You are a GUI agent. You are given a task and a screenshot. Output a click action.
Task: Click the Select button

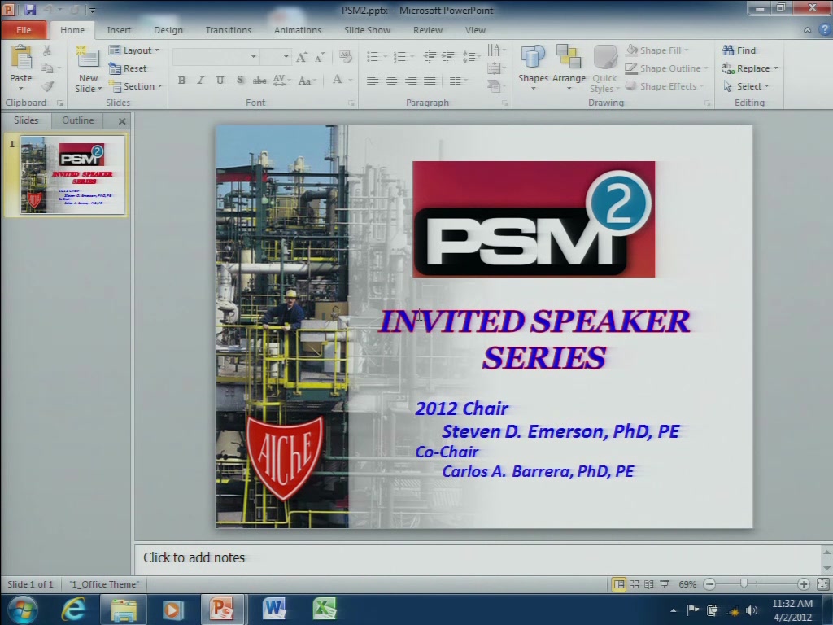pos(746,86)
